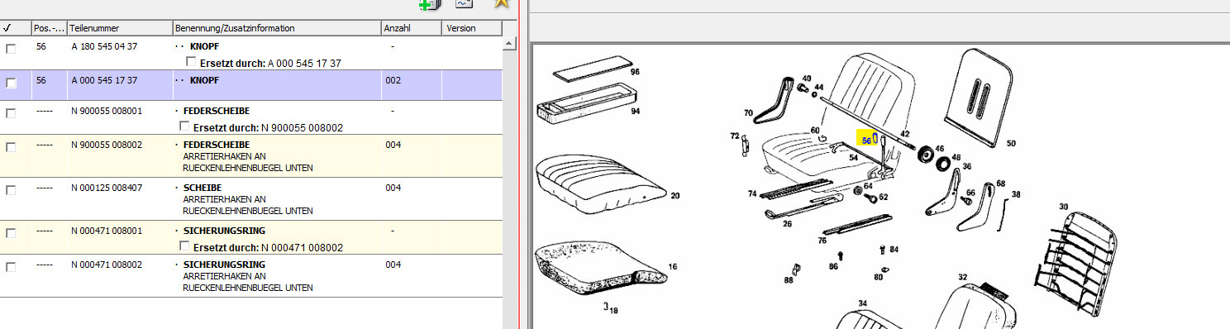The height and width of the screenshot is (329, 1230).
Task: Click the checkmark column header
Action: point(16,28)
